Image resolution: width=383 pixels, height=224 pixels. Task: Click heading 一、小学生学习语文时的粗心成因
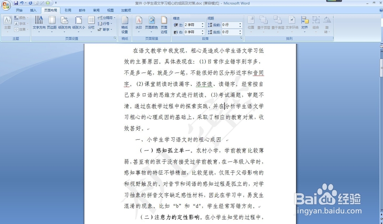(178, 140)
